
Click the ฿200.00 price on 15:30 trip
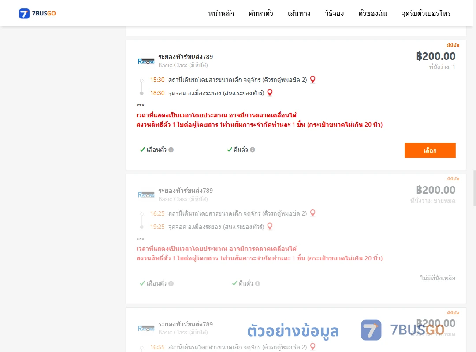tap(435, 56)
